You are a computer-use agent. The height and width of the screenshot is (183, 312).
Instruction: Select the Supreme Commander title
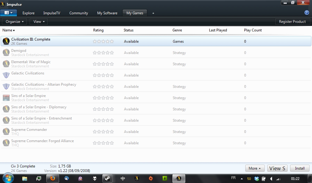(x=29, y=130)
